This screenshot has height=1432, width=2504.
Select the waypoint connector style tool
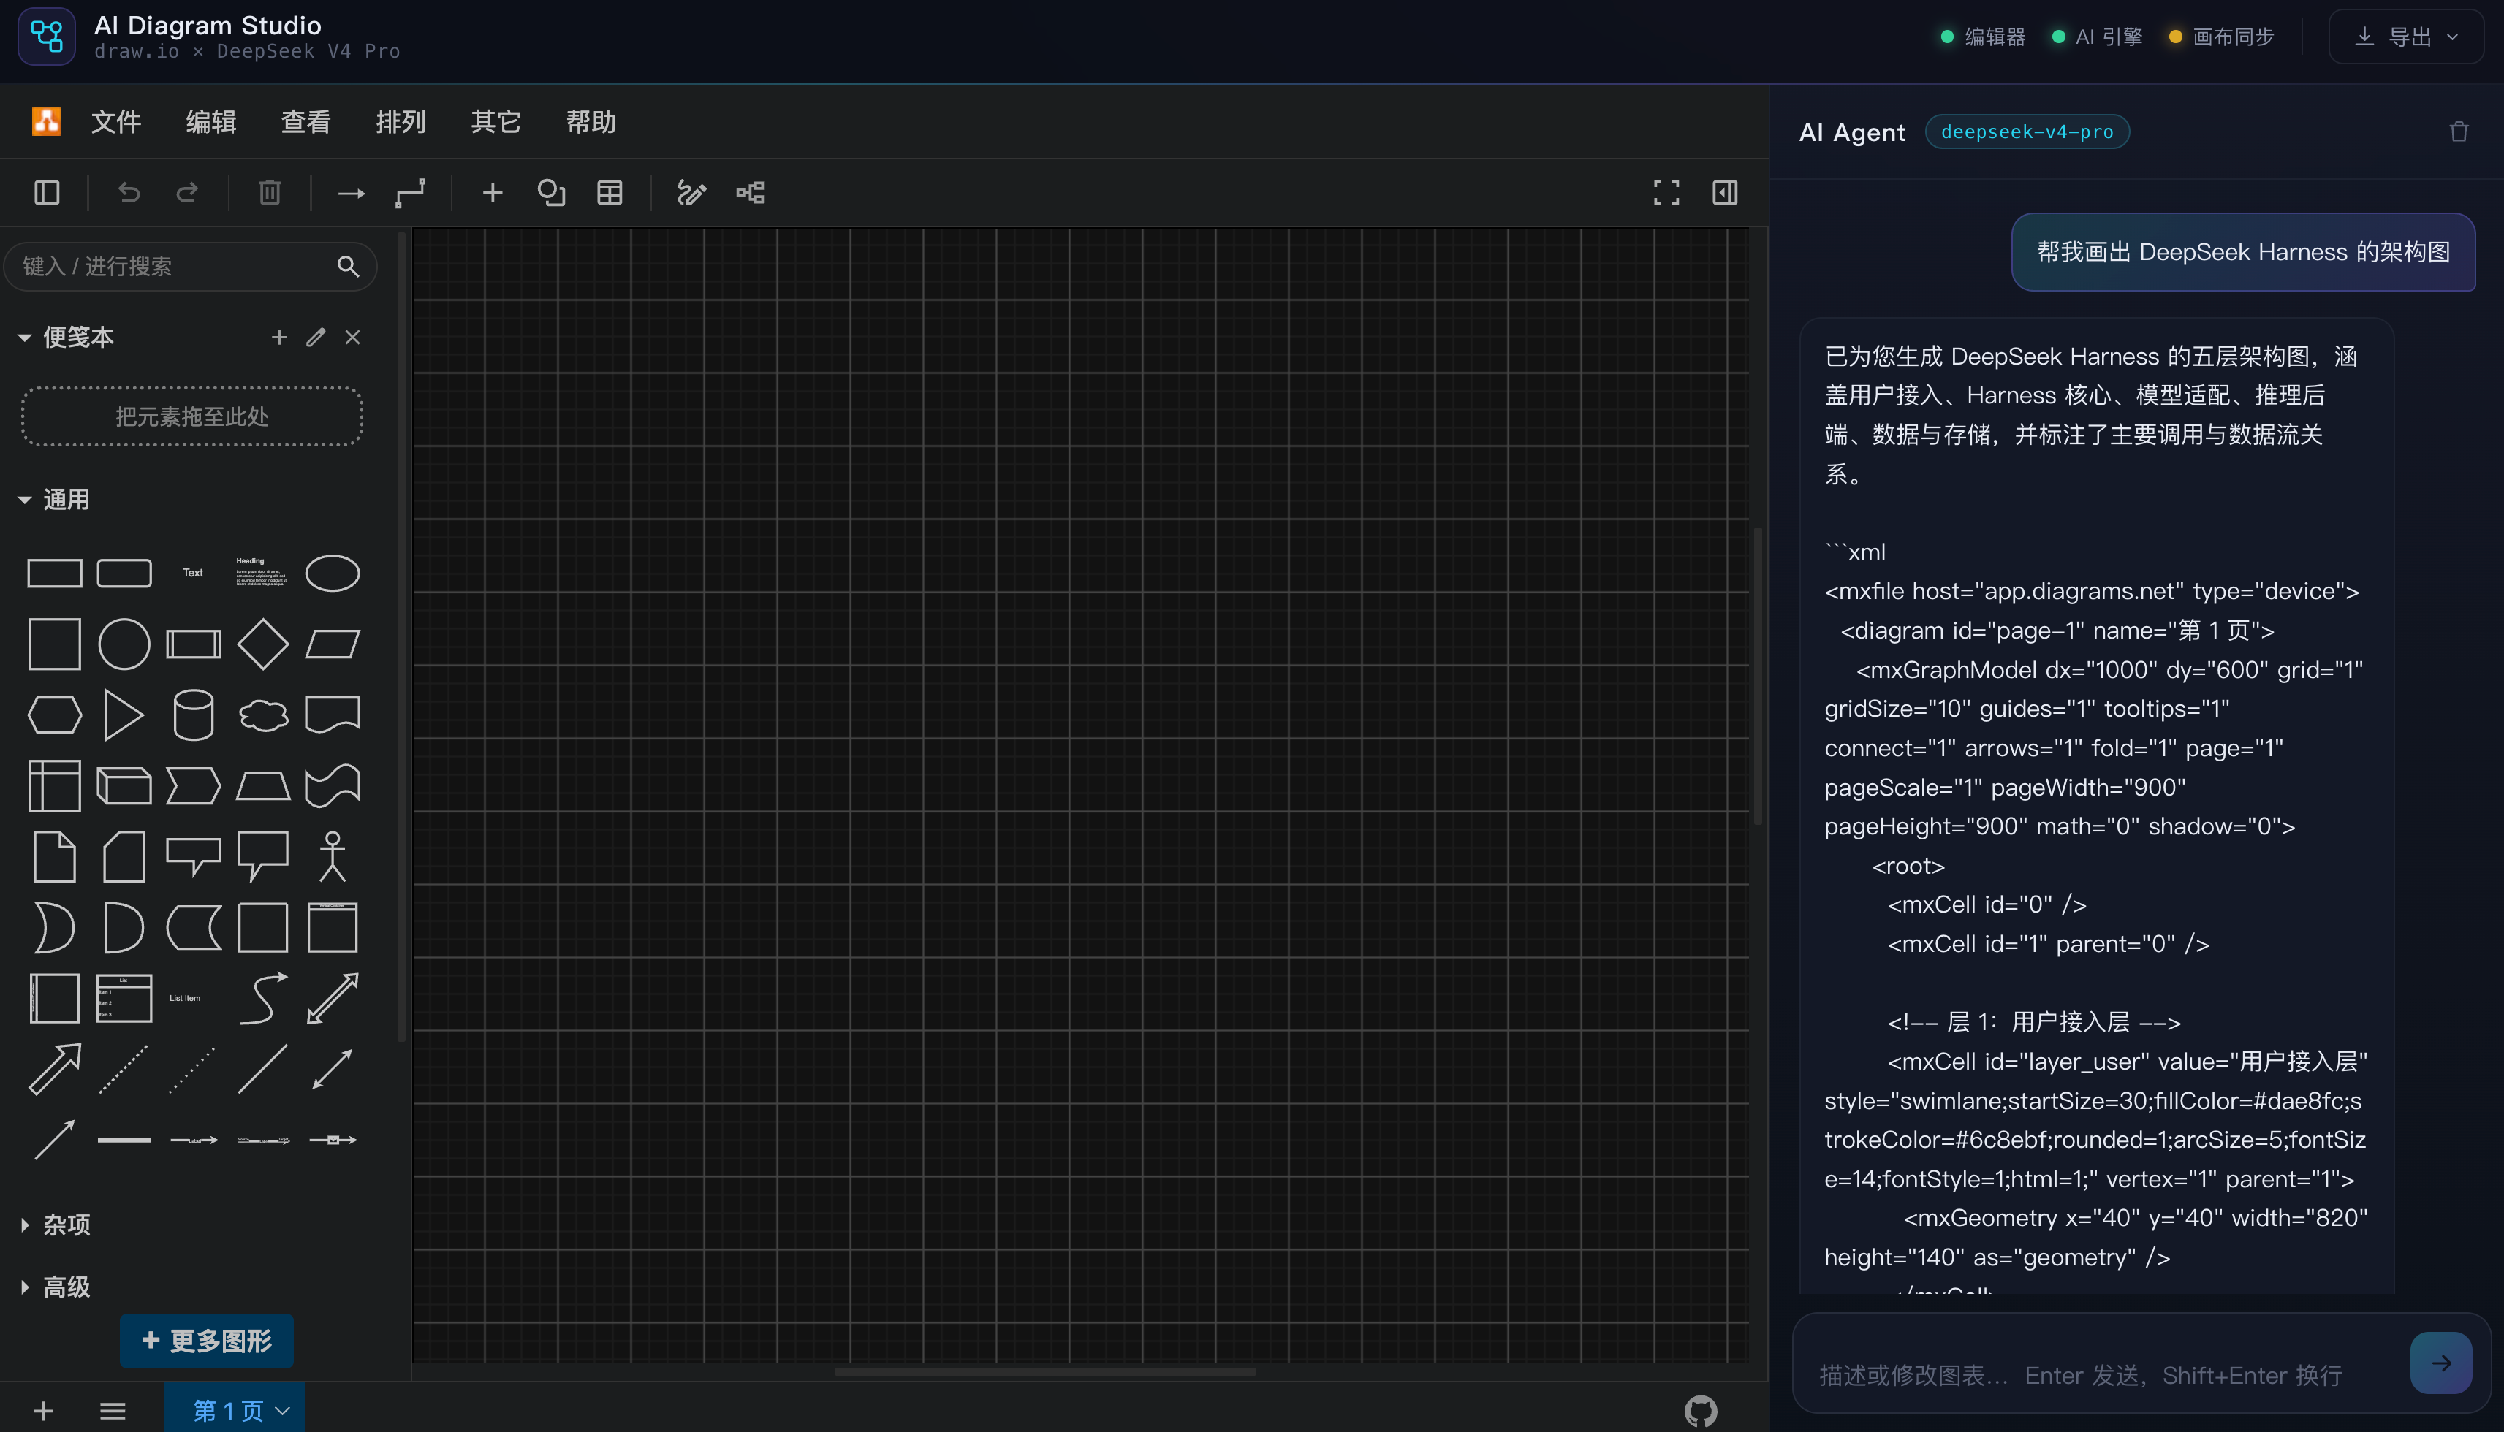[410, 193]
